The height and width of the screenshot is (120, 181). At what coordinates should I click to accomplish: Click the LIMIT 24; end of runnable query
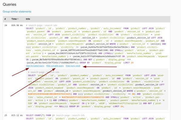click(x=119, y=106)
